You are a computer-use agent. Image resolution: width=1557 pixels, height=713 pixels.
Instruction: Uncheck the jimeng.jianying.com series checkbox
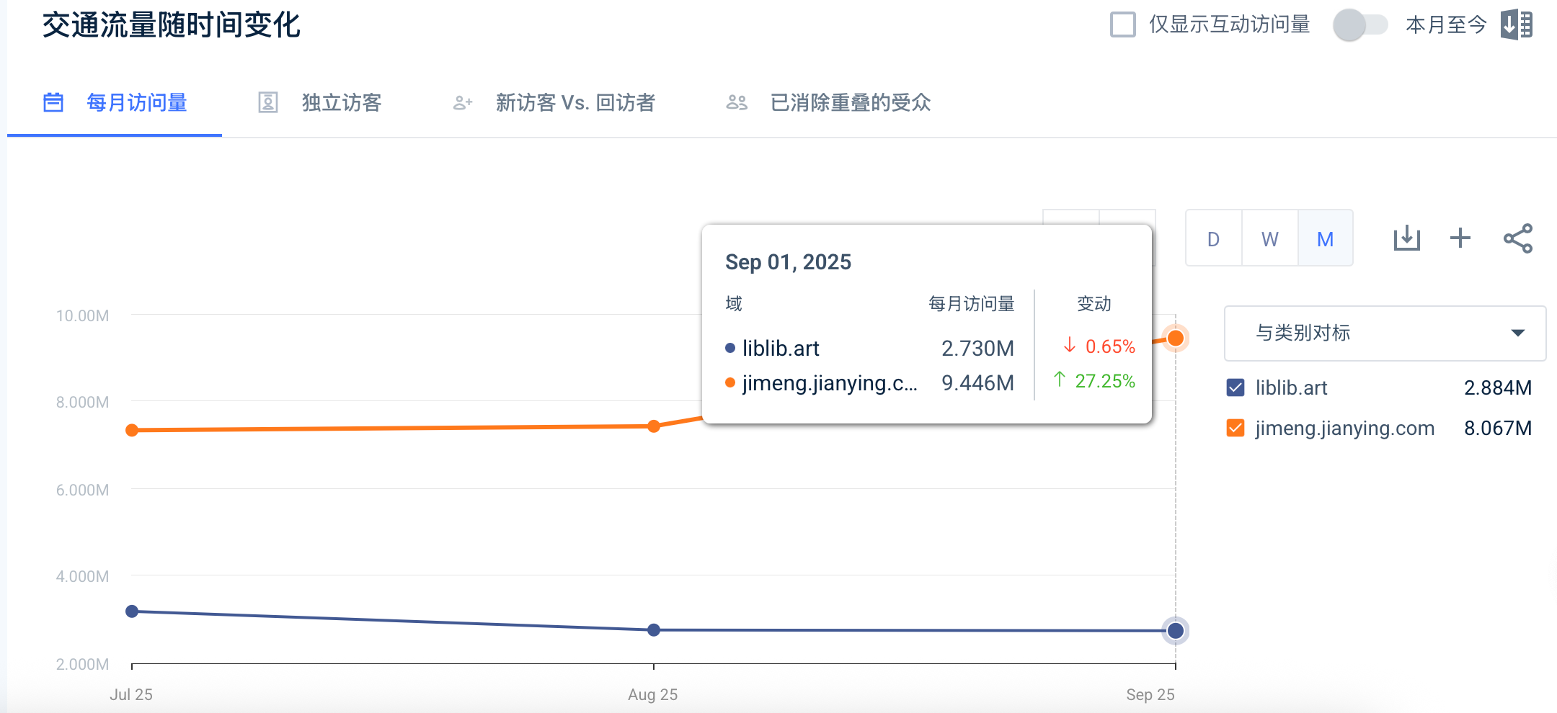[x=1236, y=429]
